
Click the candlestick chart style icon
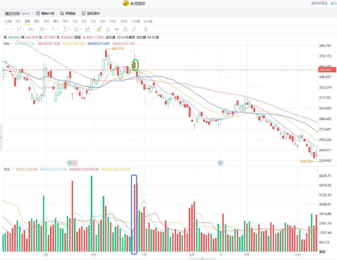(x=87, y=29)
